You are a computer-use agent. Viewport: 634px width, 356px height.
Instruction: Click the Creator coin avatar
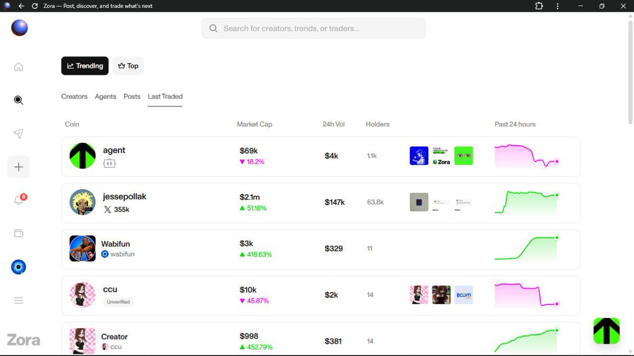pyautogui.click(x=82, y=341)
